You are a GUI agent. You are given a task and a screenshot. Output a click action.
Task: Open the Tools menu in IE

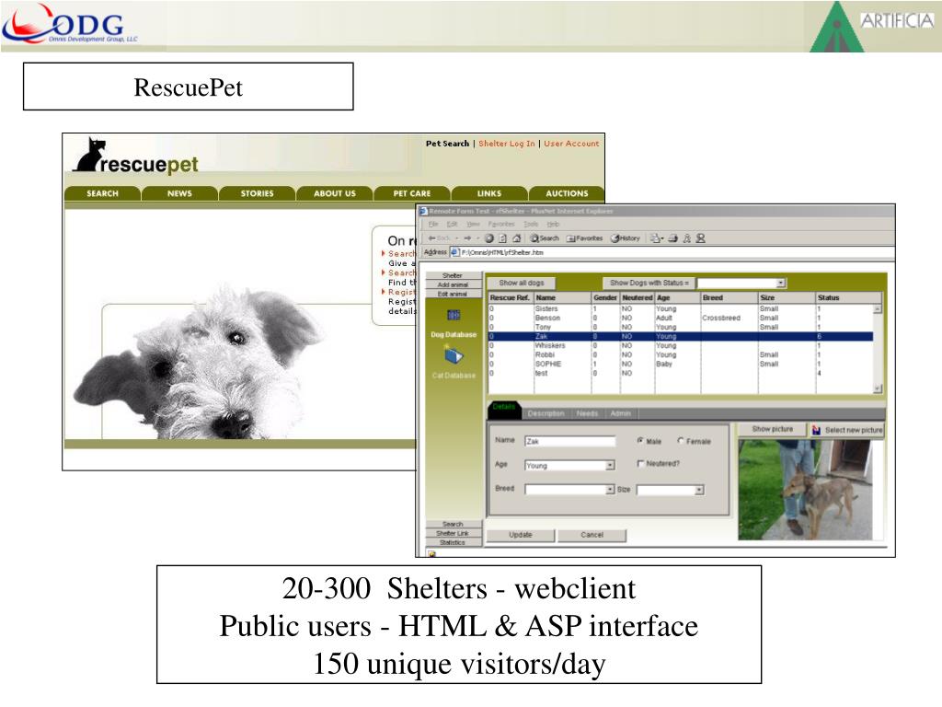tap(531, 225)
